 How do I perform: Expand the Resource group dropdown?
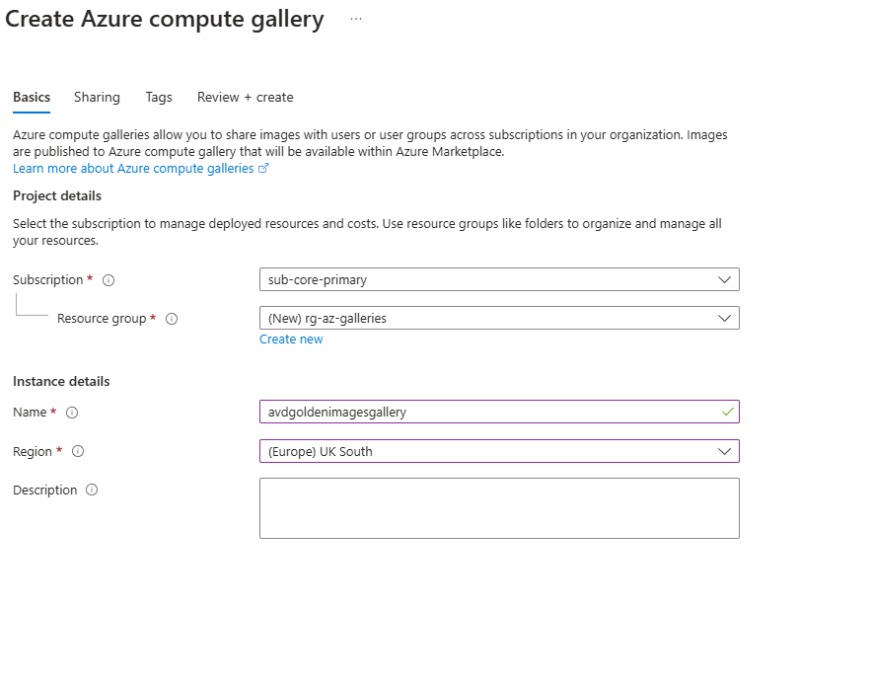(723, 318)
